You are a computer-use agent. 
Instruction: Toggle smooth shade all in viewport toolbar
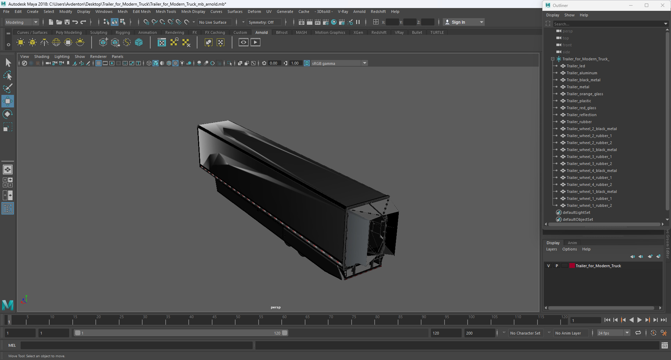[x=156, y=63]
